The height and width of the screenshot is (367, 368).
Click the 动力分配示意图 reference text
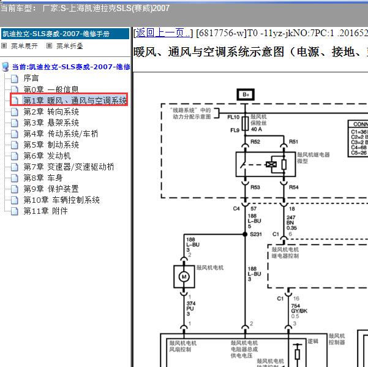click(x=192, y=116)
